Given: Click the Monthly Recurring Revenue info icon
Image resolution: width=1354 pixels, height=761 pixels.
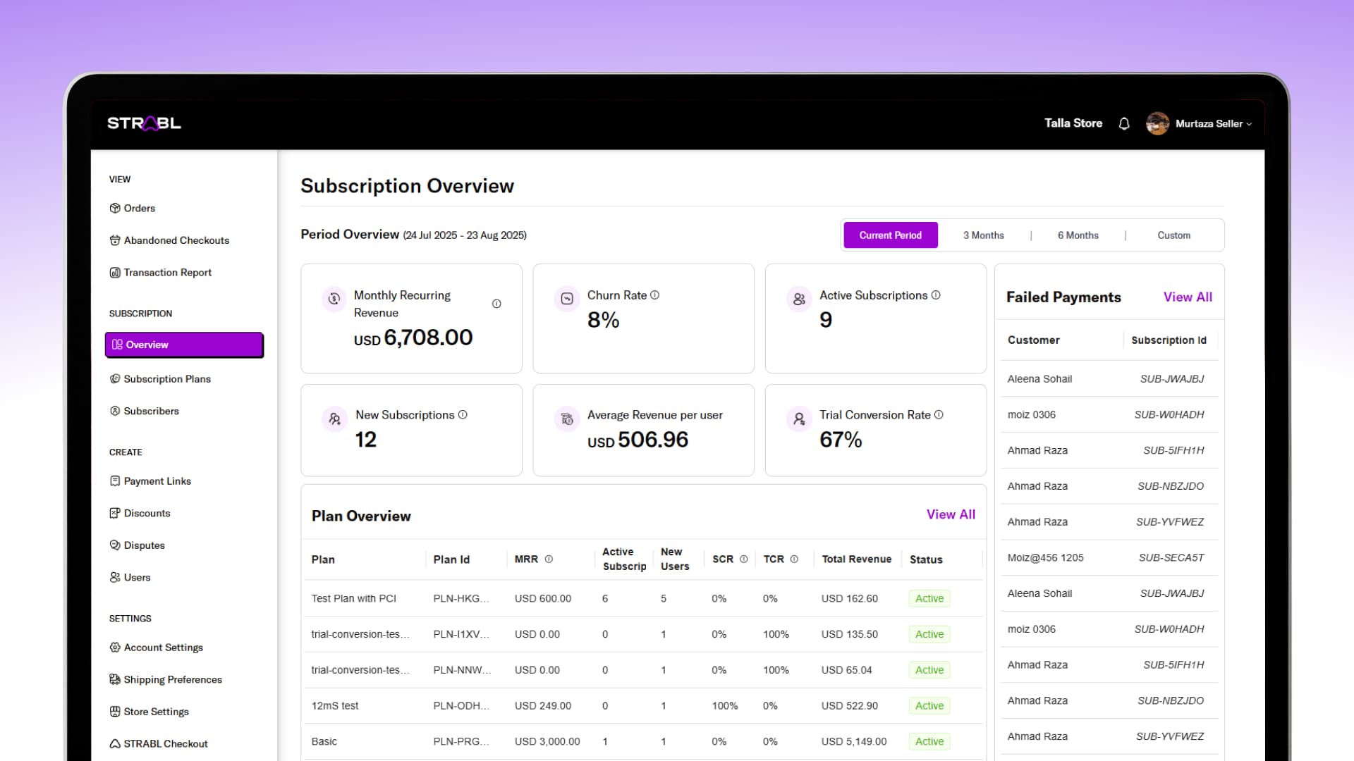Looking at the screenshot, I should pyautogui.click(x=496, y=304).
